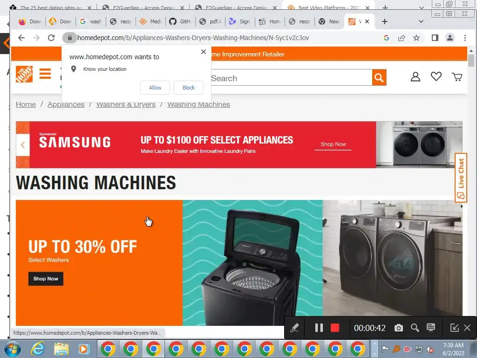Click the top-load washer promo image
477x358 pixels.
[252, 263]
